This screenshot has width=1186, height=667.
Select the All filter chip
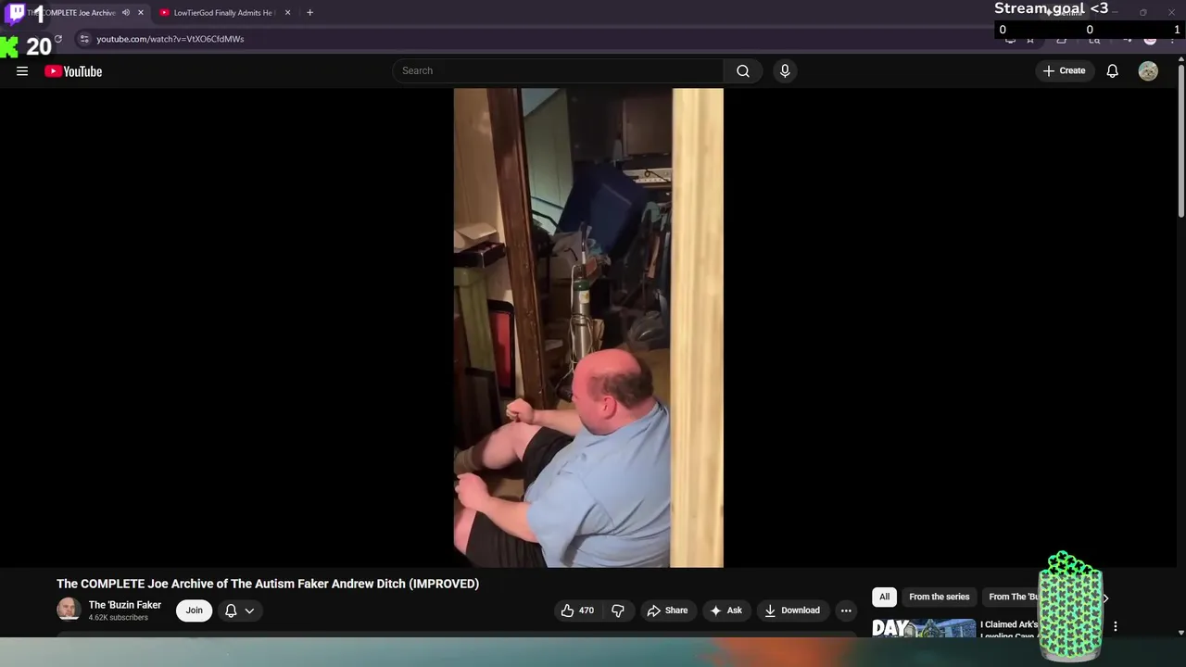(885, 597)
